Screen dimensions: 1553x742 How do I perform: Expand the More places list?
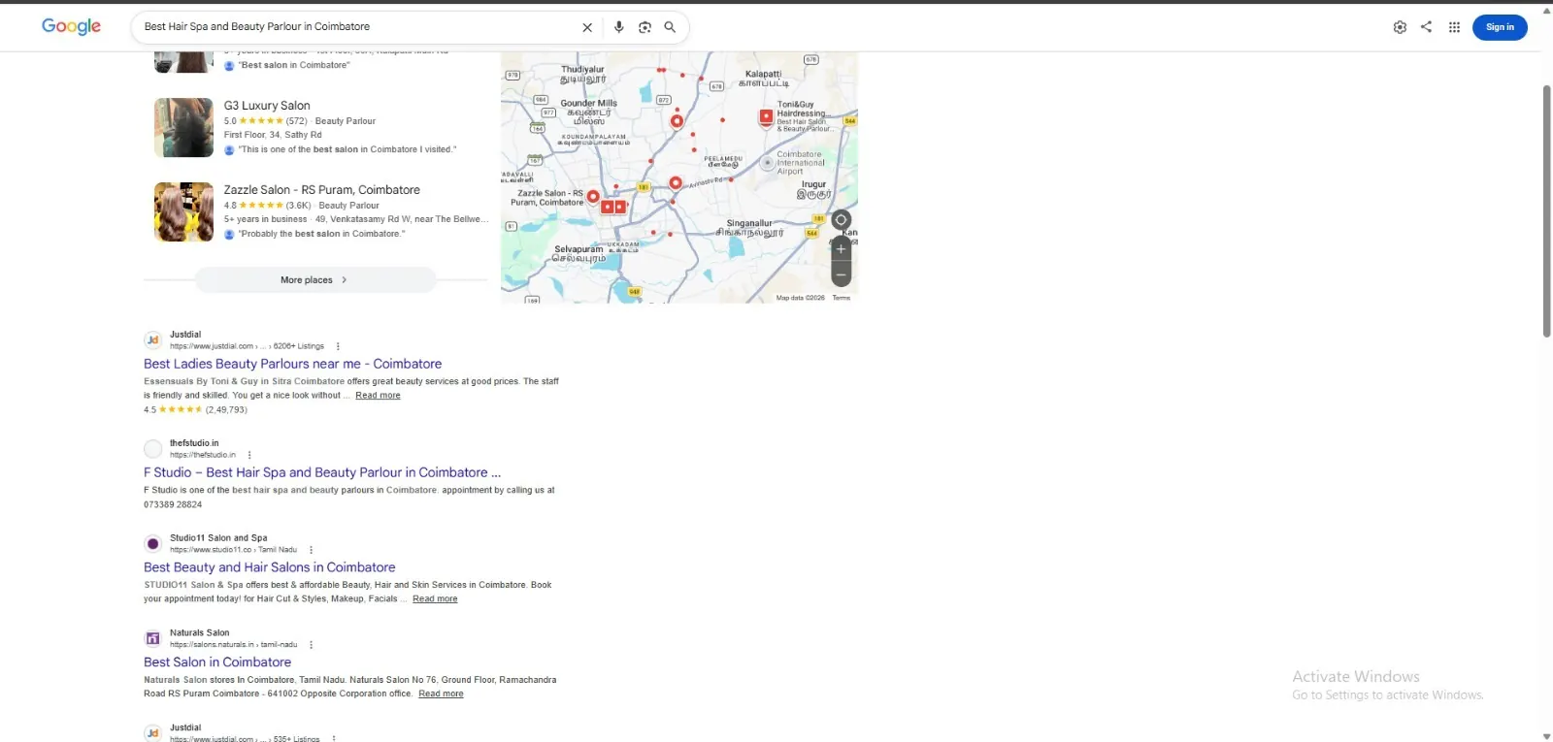(x=315, y=280)
